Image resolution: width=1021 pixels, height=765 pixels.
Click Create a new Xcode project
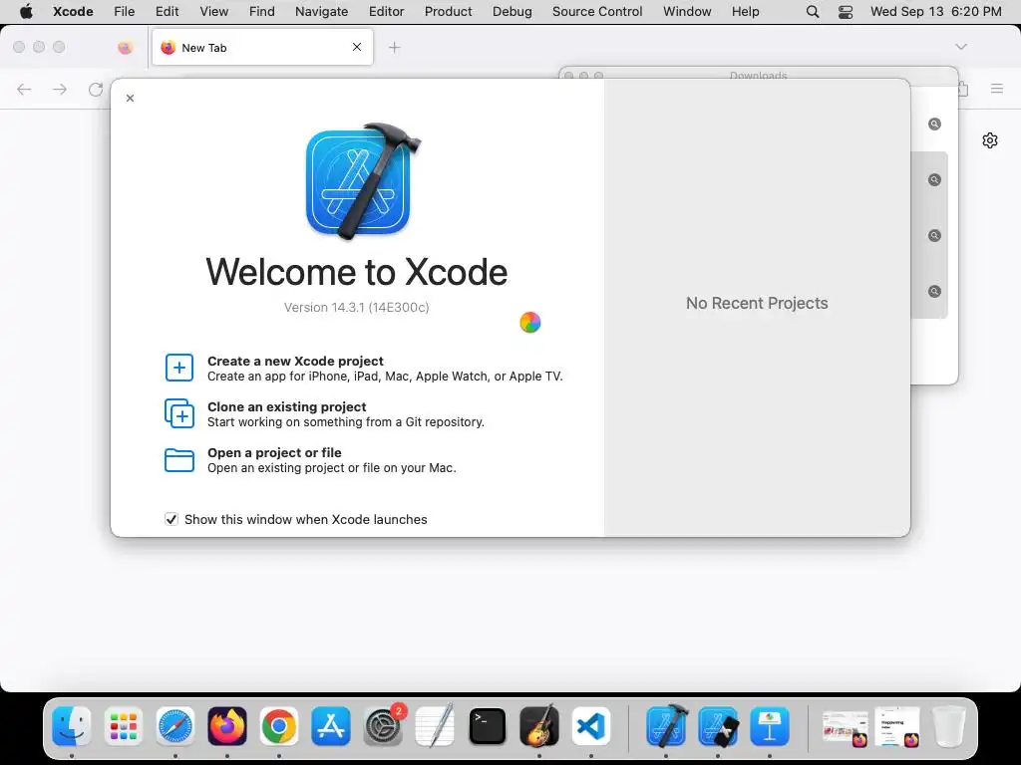tap(295, 361)
